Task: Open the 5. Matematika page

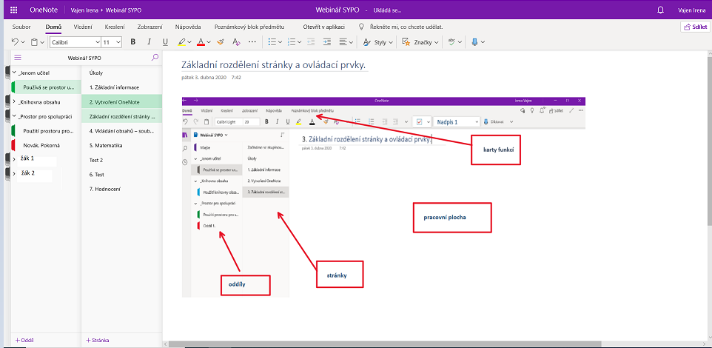Action: click(121, 145)
